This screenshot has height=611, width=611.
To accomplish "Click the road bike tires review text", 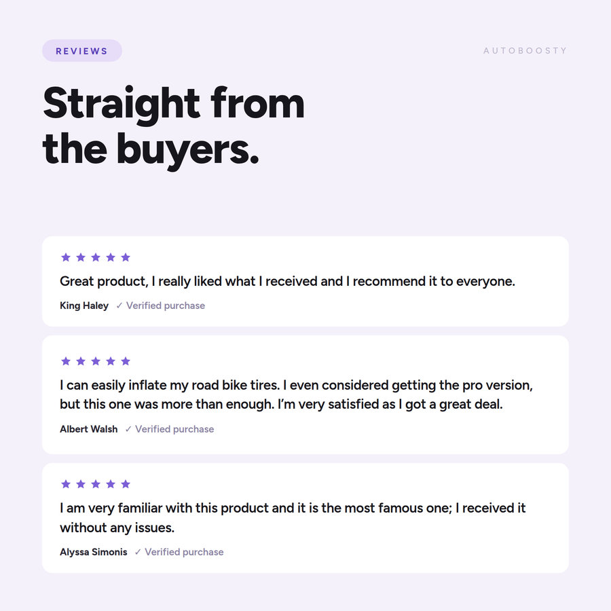I will click(x=296, y=394).
